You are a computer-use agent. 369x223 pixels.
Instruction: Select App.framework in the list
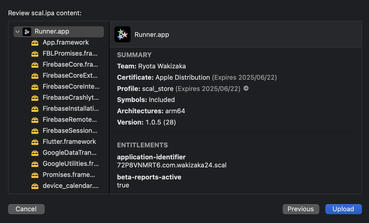pyautogui.click(x=66, y=42)
